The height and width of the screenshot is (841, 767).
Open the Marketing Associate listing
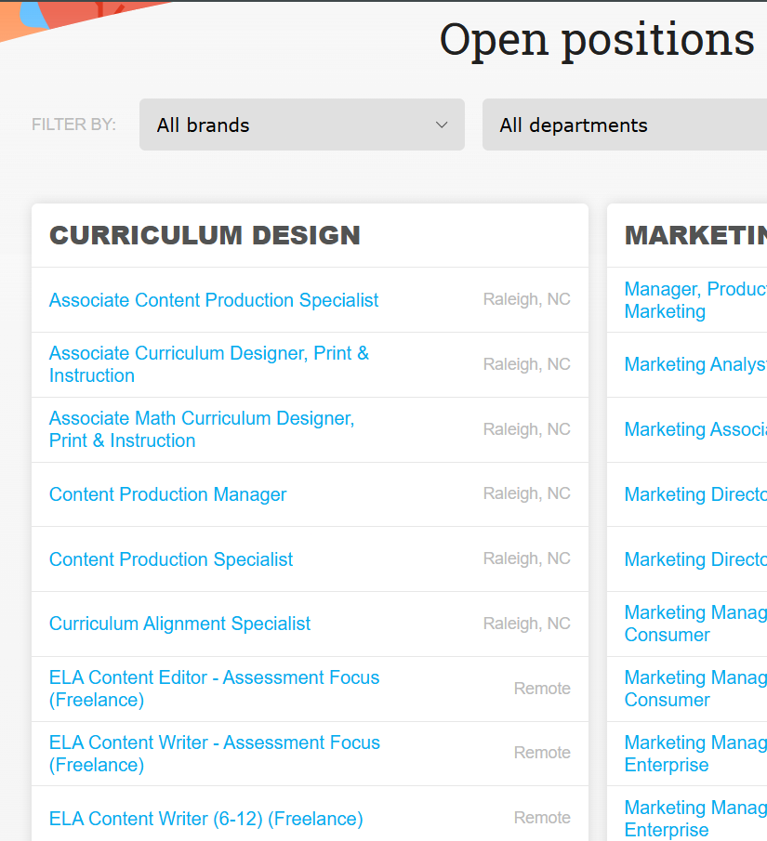pos(694,429)
